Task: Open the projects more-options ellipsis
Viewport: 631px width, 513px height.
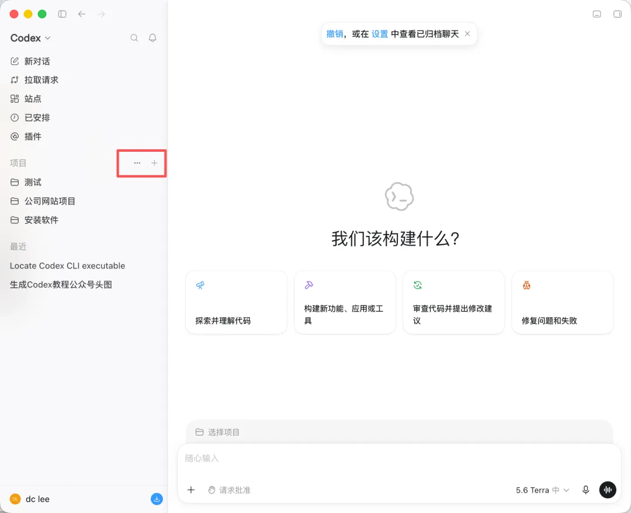Action: click(x=137, y=163)
